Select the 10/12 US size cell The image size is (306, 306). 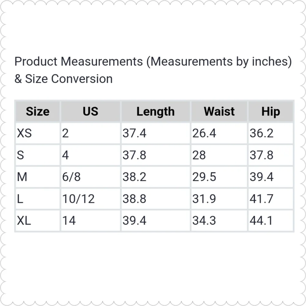(91, 199)
